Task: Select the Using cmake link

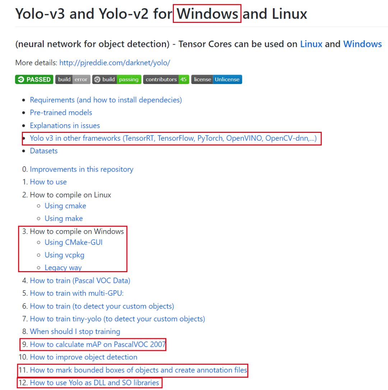Action: click(x=65, y=206)
